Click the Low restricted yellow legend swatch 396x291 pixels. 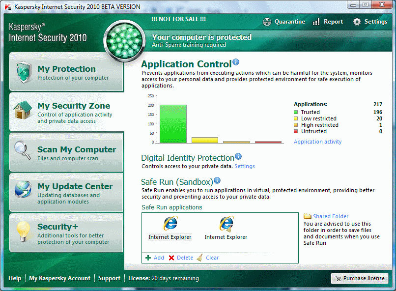pos(296,118)
